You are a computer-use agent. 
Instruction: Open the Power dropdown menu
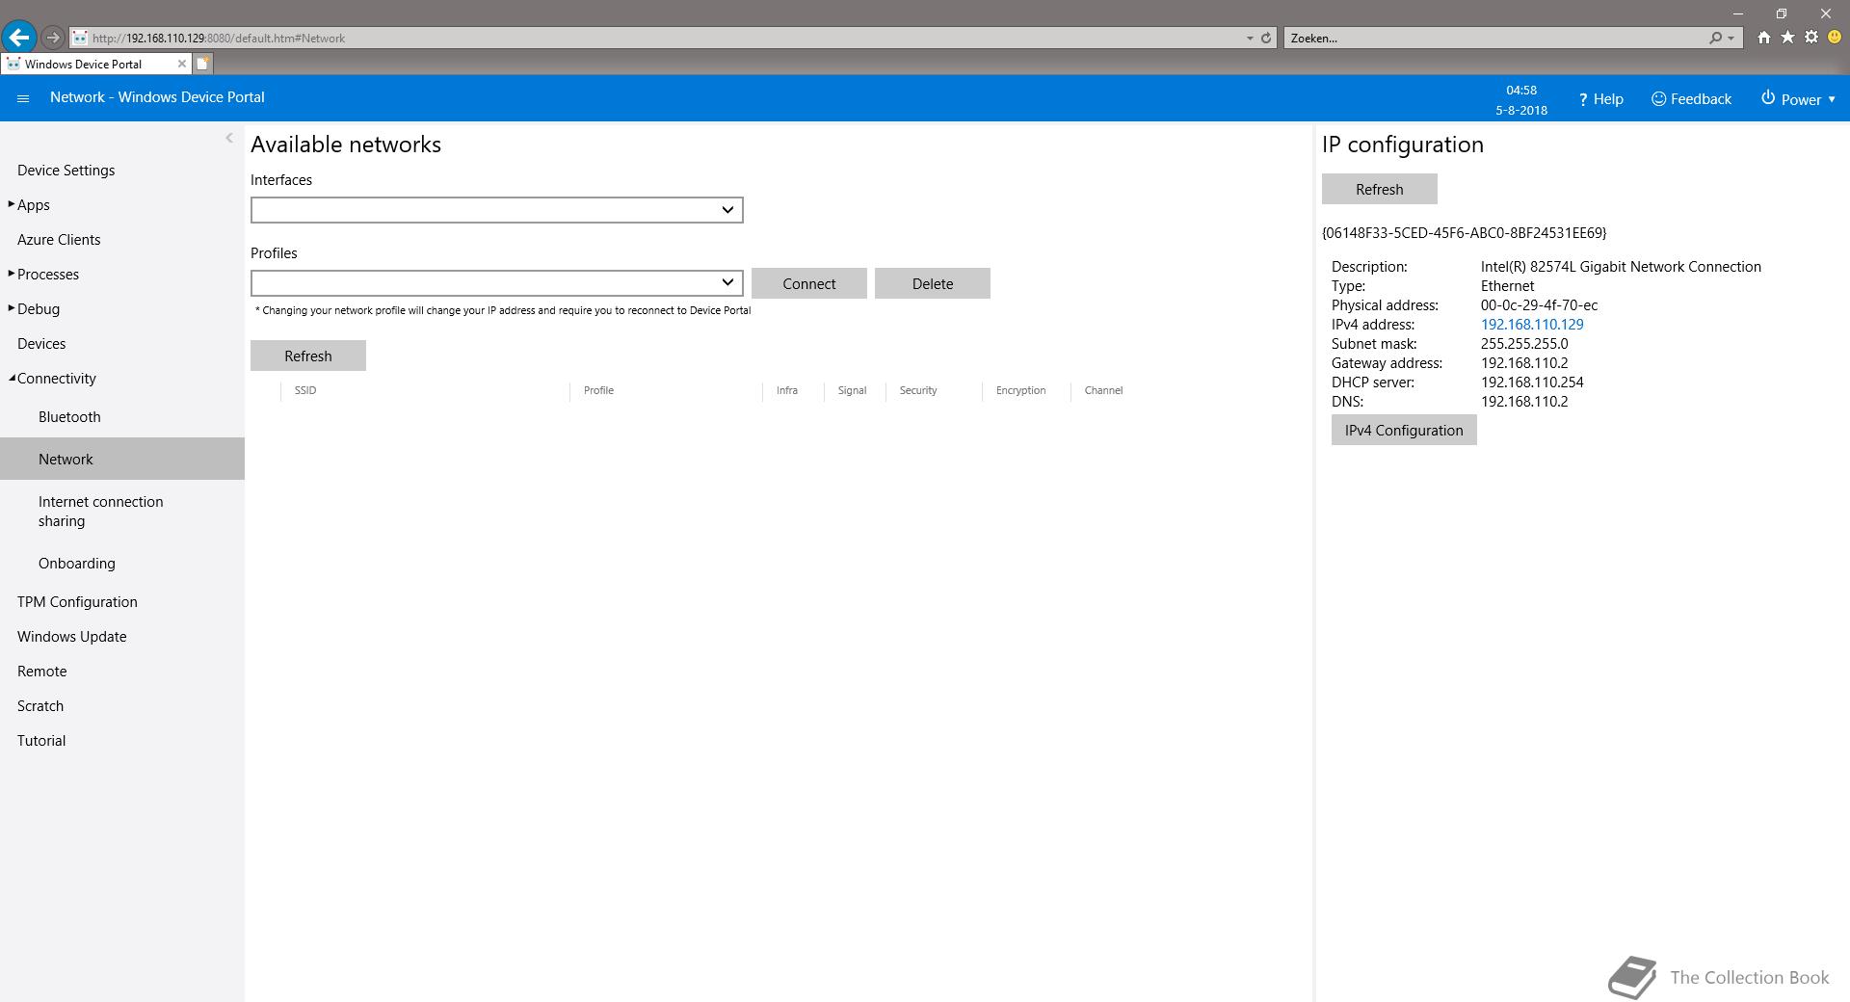coord(1798,99)
